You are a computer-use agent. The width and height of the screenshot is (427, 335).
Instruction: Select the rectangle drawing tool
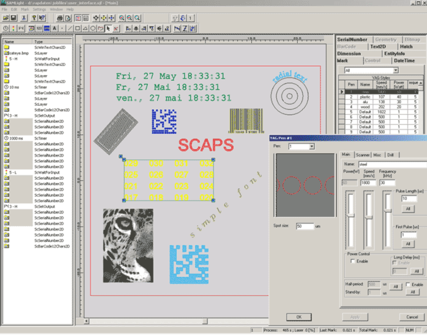[78, 28]
